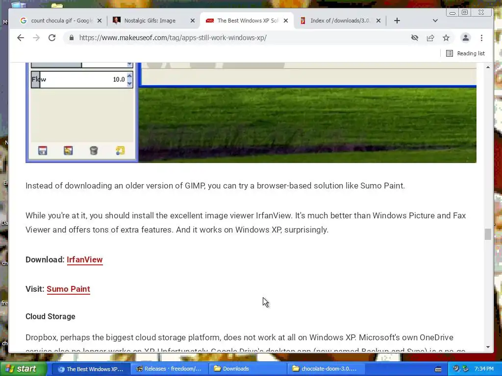
Task: Open the Reading list panel
Action: [x=466, y=53]
